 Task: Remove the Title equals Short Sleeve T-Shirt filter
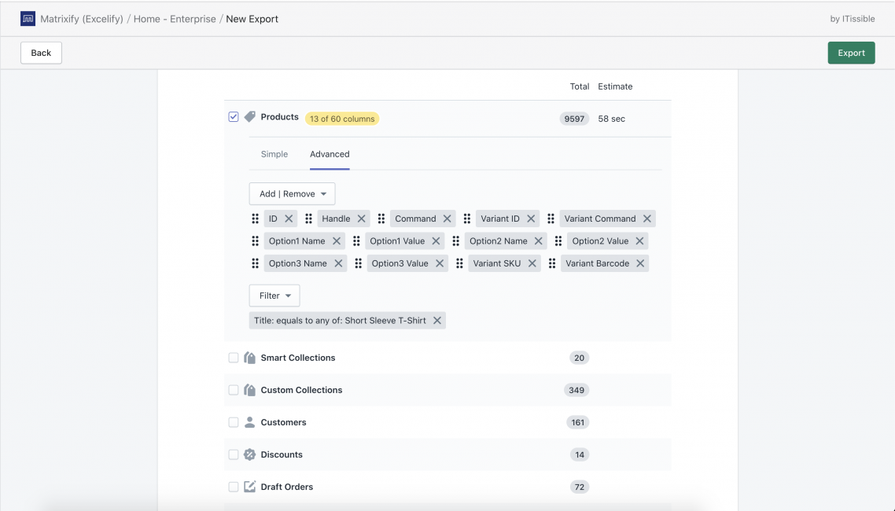click(438, 320)
